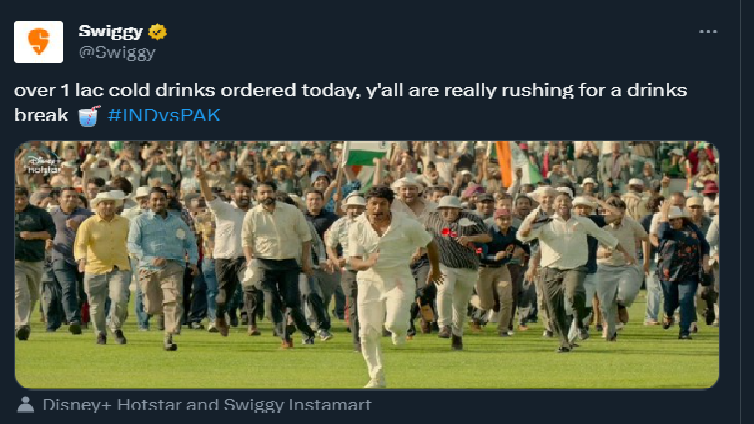Viewport: 754px width, 424px height.
Task: Open the three-dot more options menu
Action: [x=708, y=31]
